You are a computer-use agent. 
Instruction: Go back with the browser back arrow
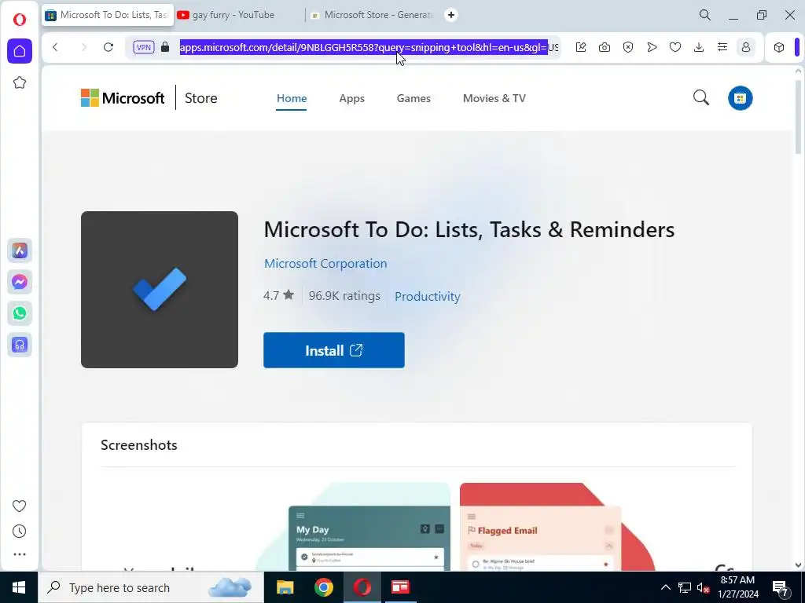pos(55,47)
